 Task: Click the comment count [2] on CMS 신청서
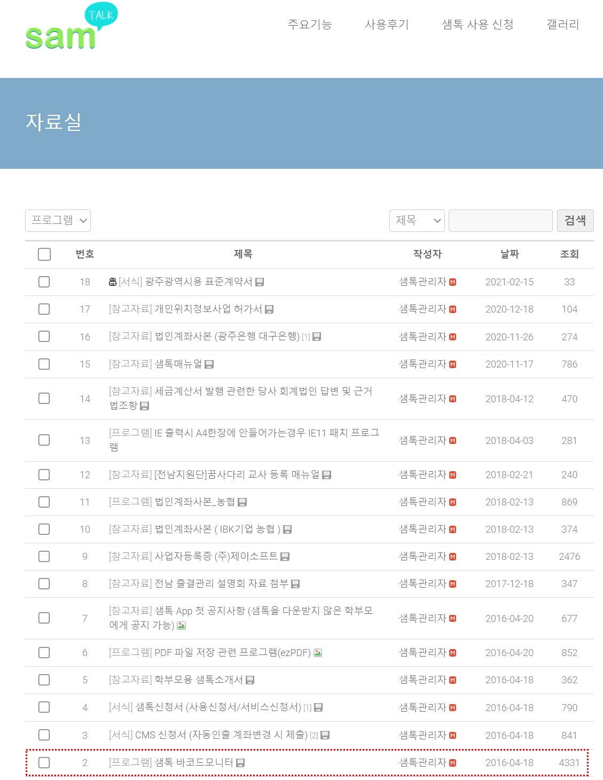click(314, 736)
